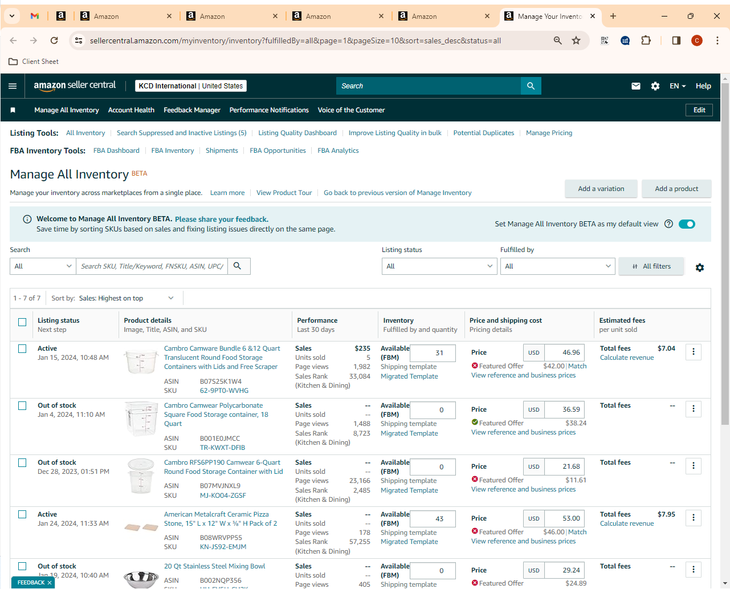Click the Chrome profile avatar C
The width and height of the screenshot is (730, 589).
pos(697,40)
